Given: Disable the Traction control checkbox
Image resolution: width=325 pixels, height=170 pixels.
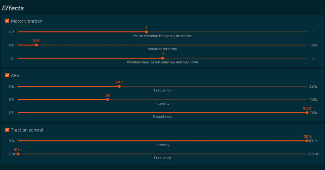Looking at the screenshot, I should pyautogui.click(x=7, y=130).
